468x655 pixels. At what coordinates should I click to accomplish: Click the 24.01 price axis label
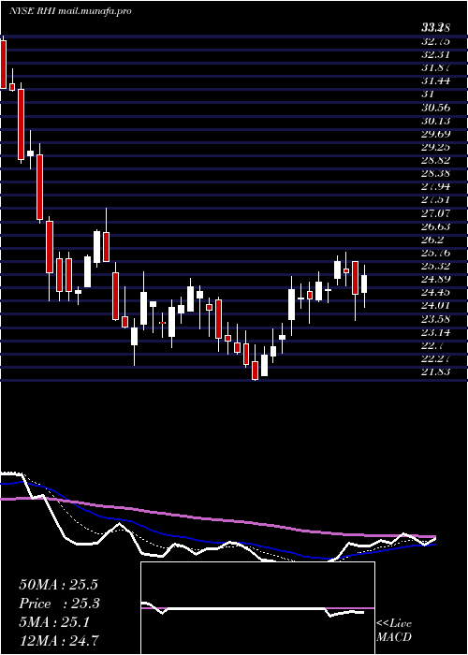pos(435,305)
